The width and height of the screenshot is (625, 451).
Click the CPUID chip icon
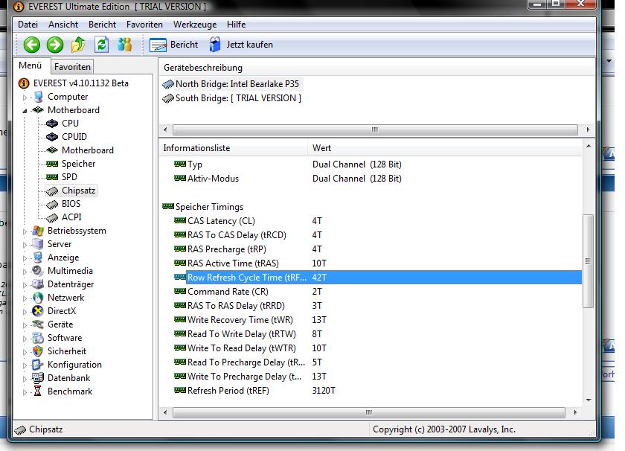click(x=52, y=137)
